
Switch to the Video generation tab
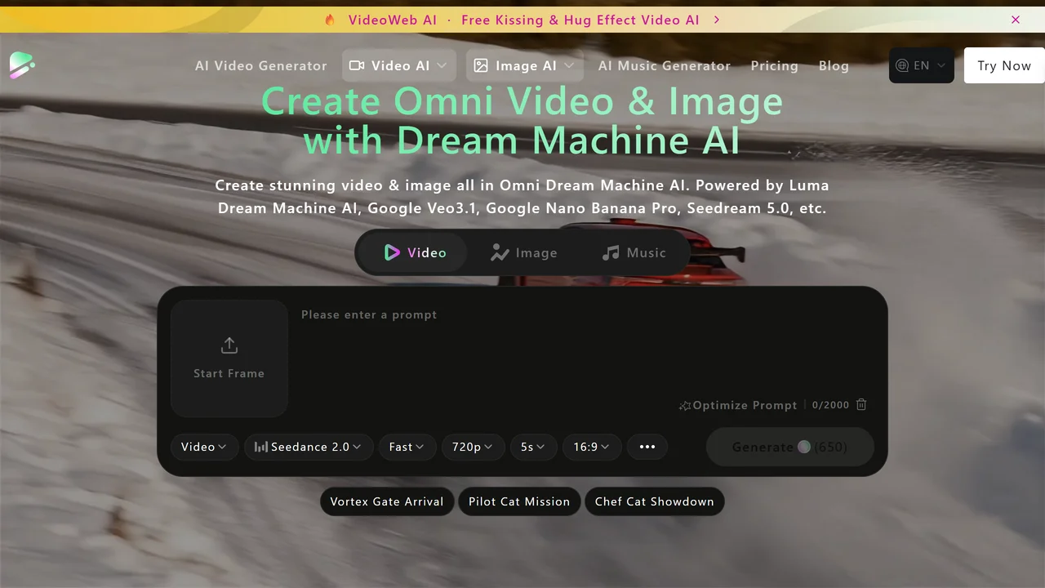point(416,253)
